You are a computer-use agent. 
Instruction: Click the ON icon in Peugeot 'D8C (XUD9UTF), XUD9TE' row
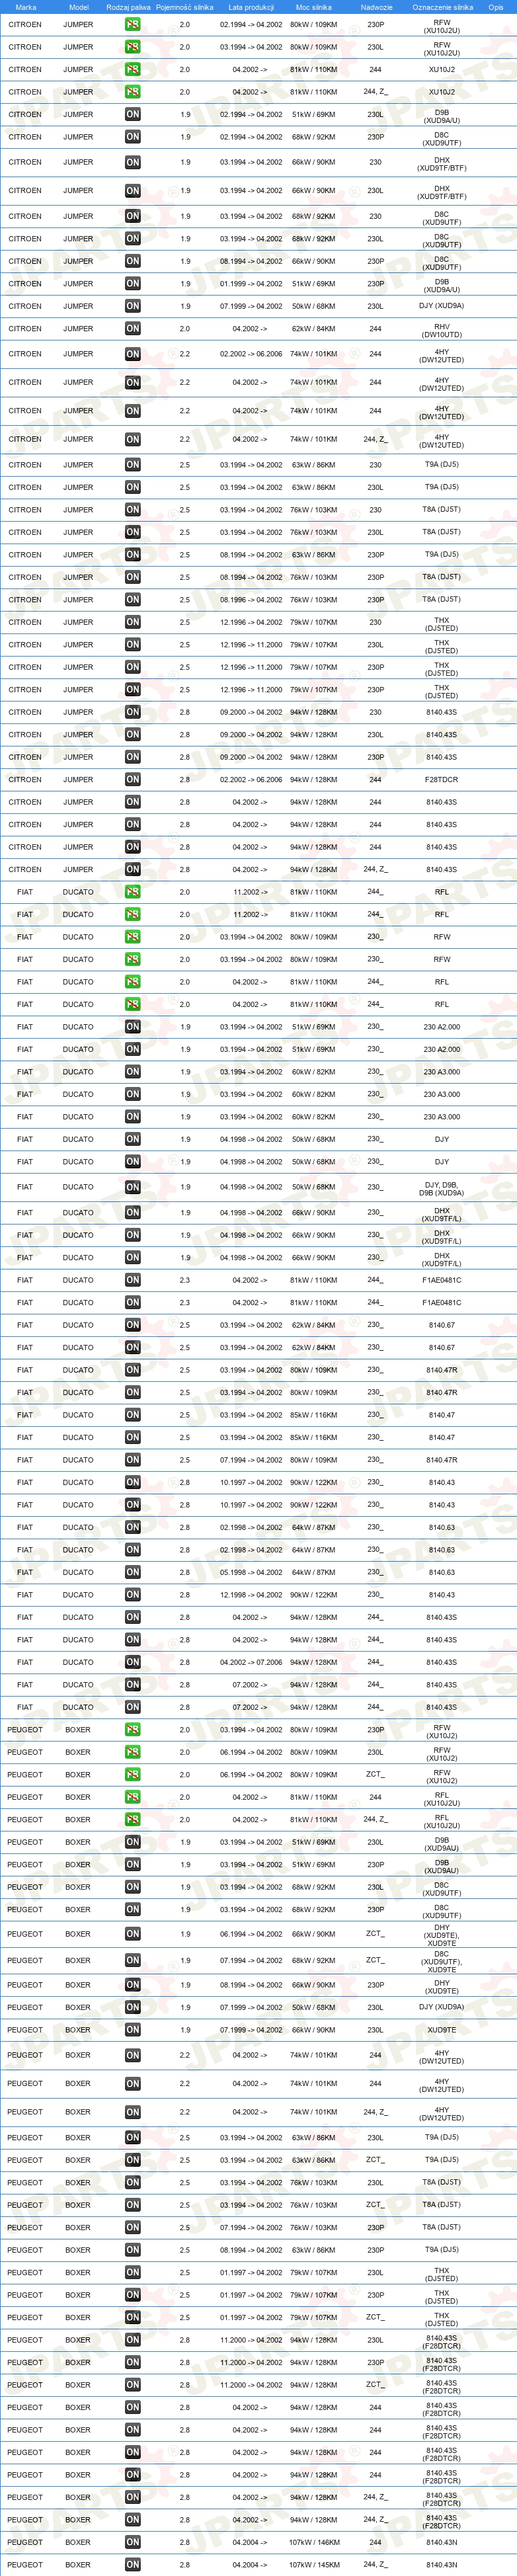[132, 1960]
